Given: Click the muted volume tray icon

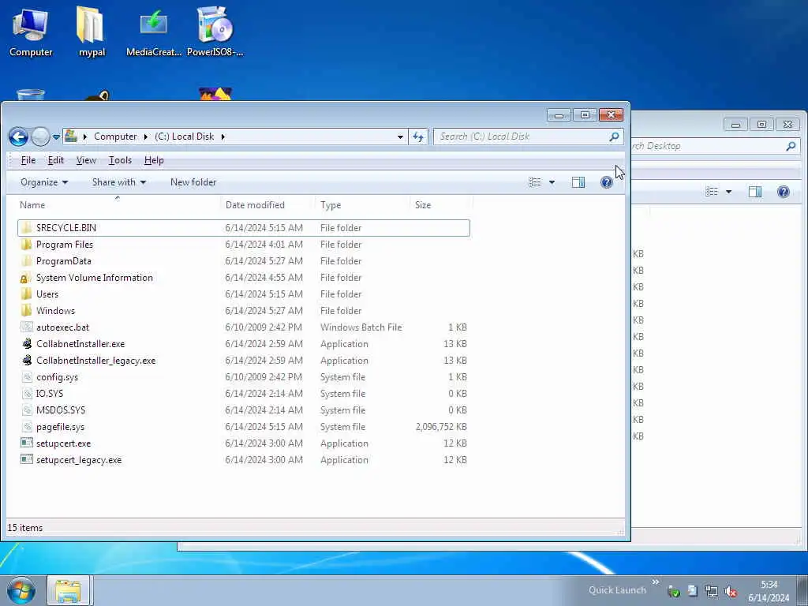Looking at the screenshot, I should click(x=731, y=592).
